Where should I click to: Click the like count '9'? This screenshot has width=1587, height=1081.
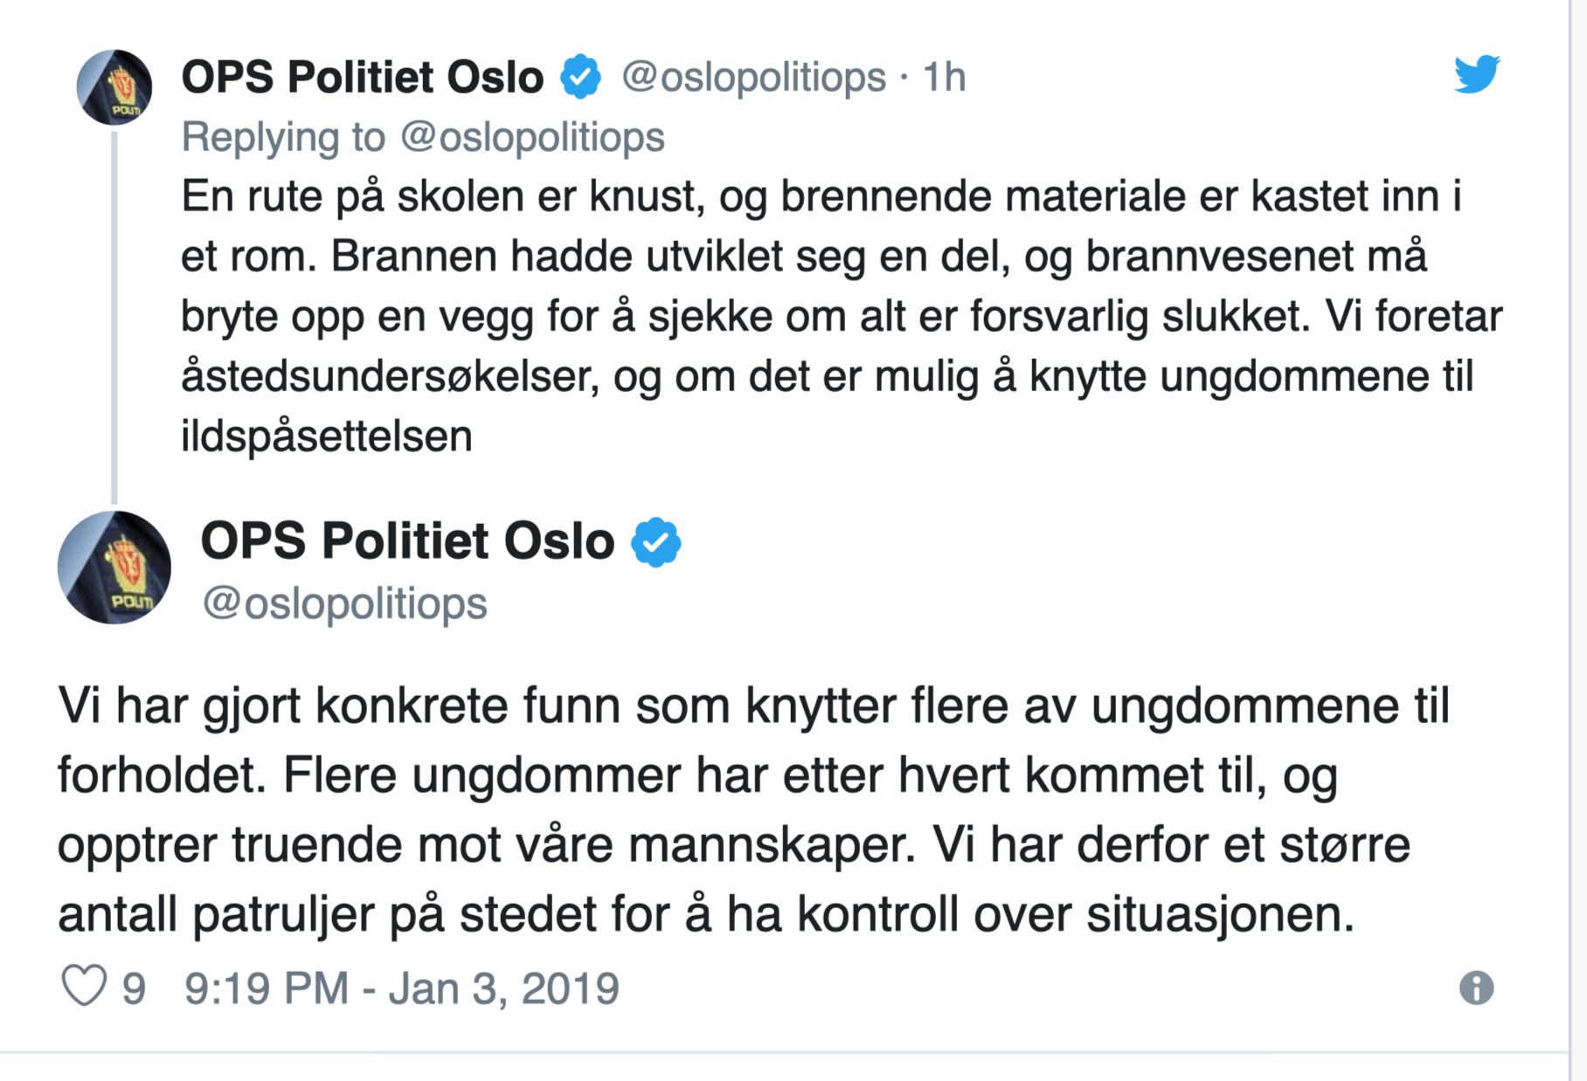(134, 988)
